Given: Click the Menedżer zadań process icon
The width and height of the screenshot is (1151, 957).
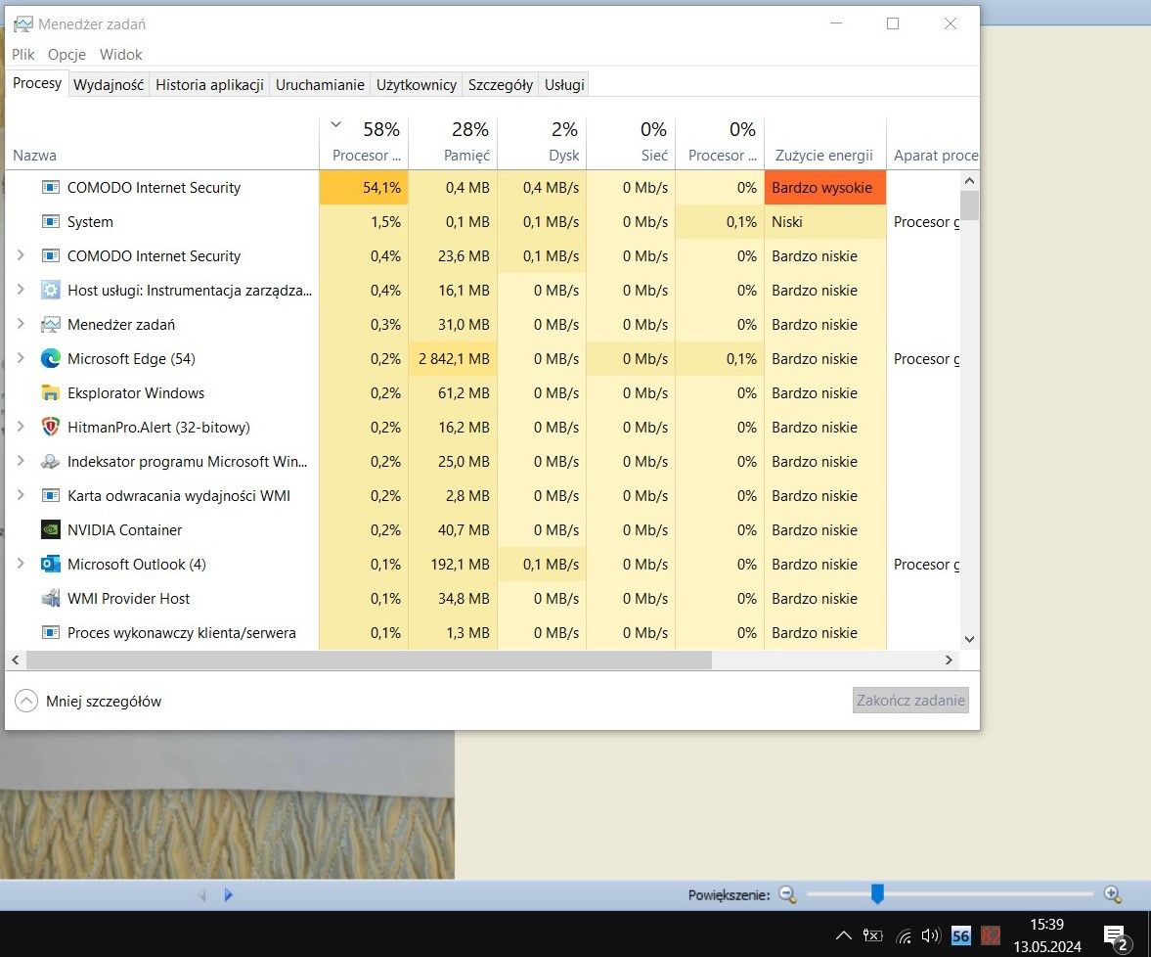Looking at the screenshot, I should (x=51, y=325).
